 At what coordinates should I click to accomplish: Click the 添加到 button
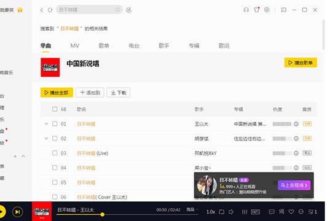pyautogui.click(x=90, y=93)
